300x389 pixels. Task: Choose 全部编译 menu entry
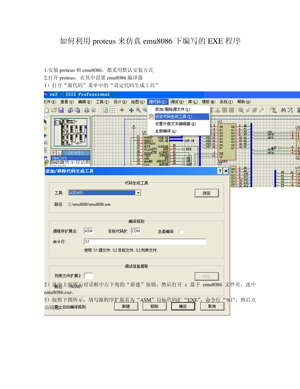pyautogui.click(x=178, y=131)
